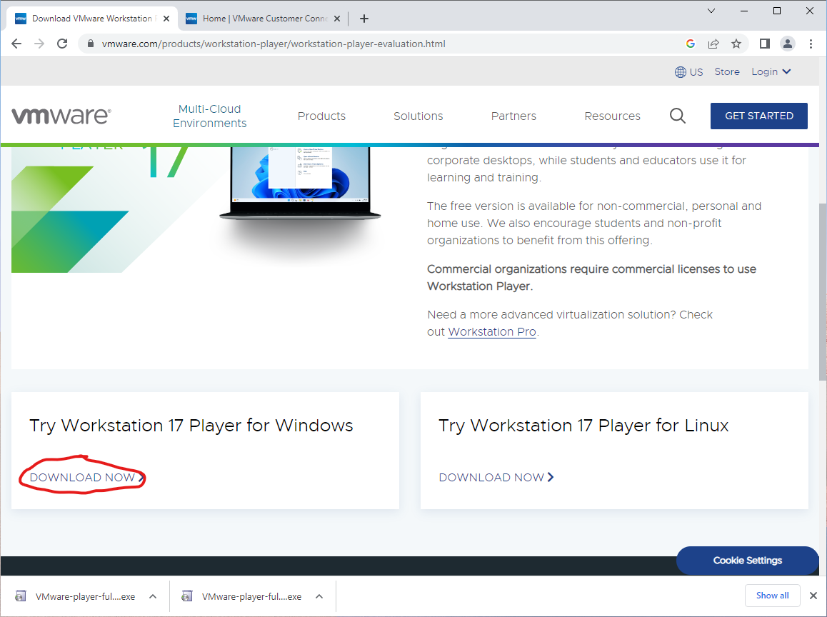Open the share page icon
The image size is (827, 617).
tap(713, 44)
